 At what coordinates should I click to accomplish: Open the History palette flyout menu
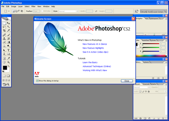pyautogui.click(x=166, y=62)
